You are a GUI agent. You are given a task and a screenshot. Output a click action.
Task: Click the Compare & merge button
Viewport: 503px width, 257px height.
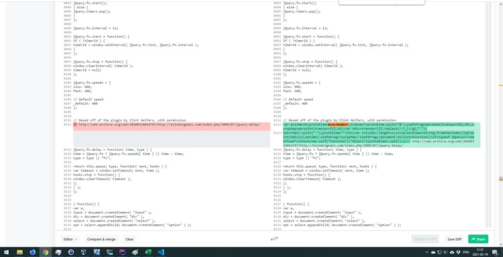(x=101, y=239)
